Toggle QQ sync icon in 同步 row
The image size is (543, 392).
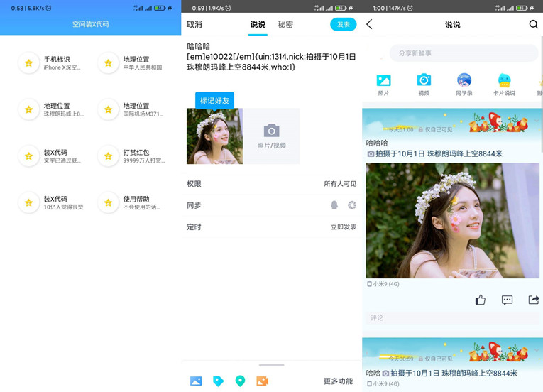coord(334,205)
